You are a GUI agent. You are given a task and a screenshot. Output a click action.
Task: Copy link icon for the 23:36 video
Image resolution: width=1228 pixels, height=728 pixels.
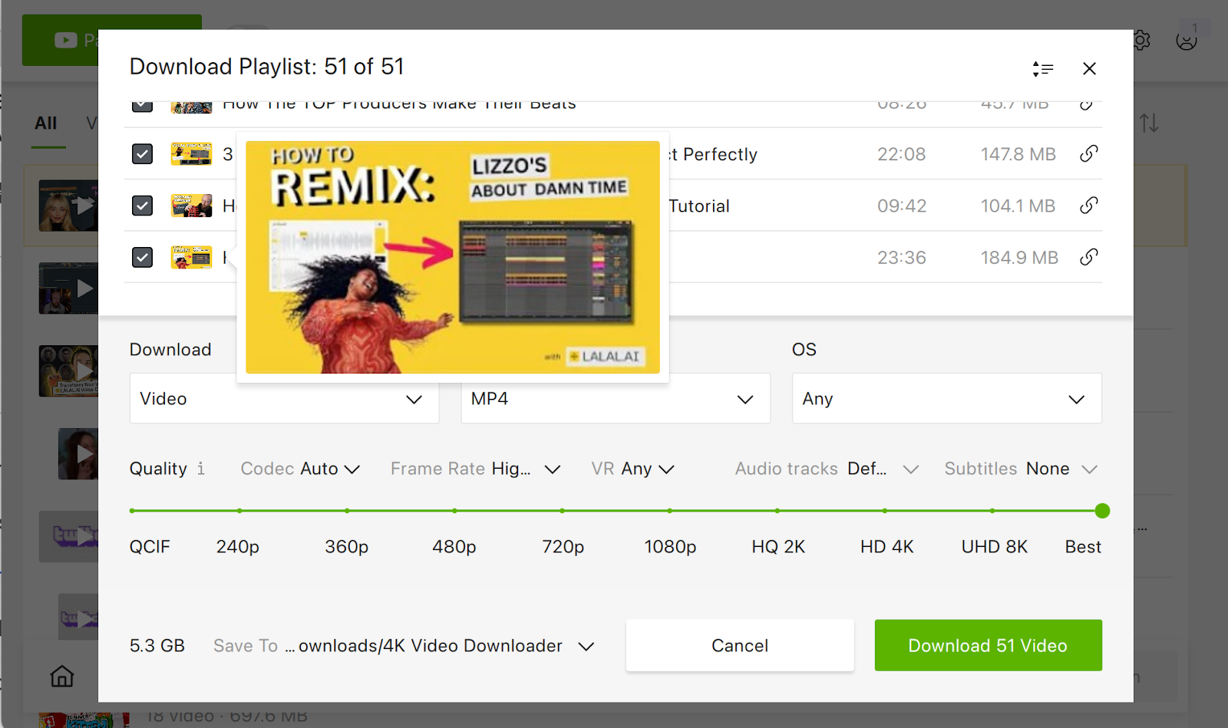point(1088,257)
